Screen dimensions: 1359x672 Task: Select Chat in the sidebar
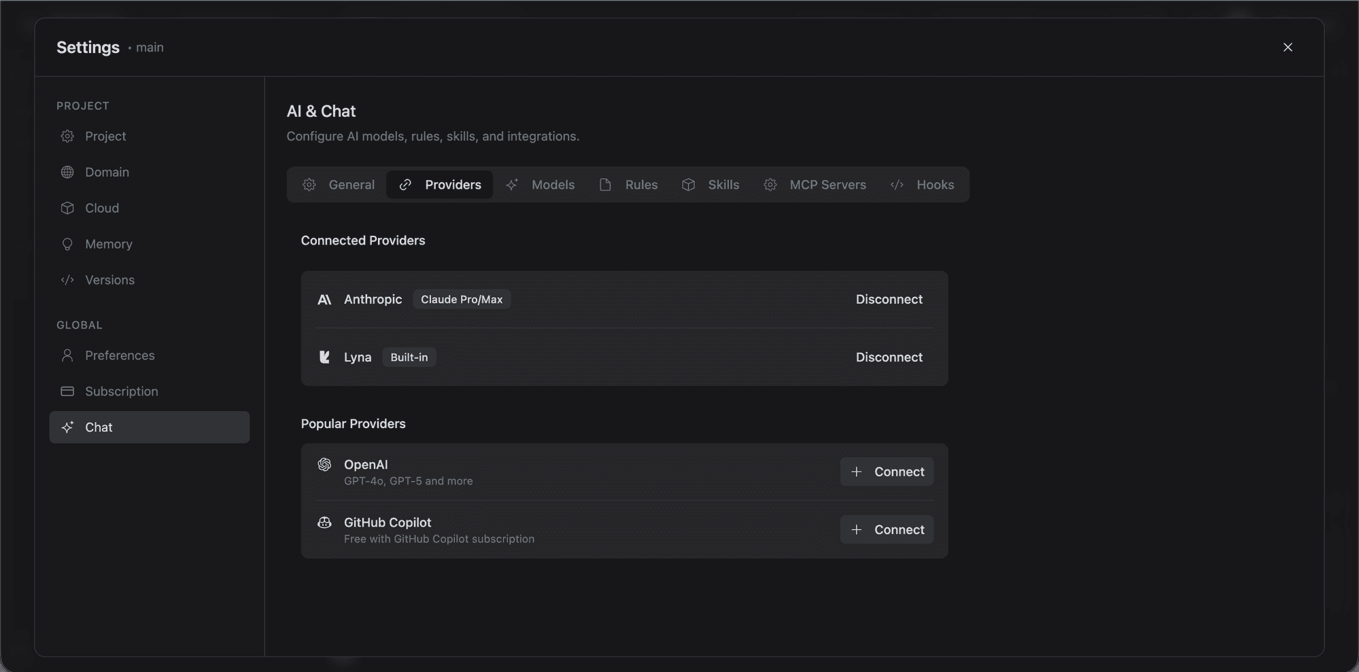150,427
